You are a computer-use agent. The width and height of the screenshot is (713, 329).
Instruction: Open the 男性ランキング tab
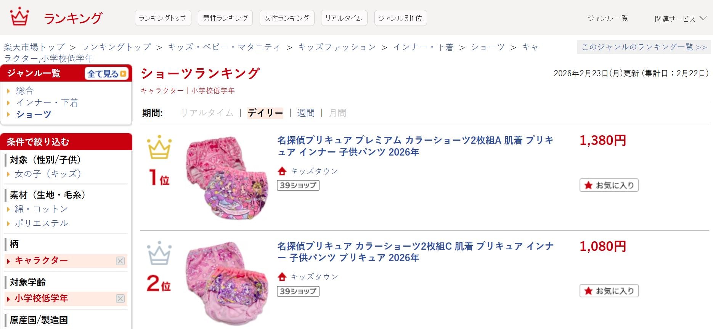(225, 18)
